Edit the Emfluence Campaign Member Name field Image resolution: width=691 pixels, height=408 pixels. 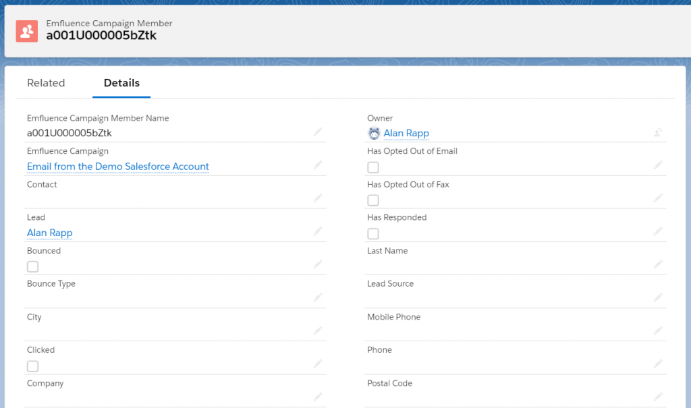click(x=318, y=132)
